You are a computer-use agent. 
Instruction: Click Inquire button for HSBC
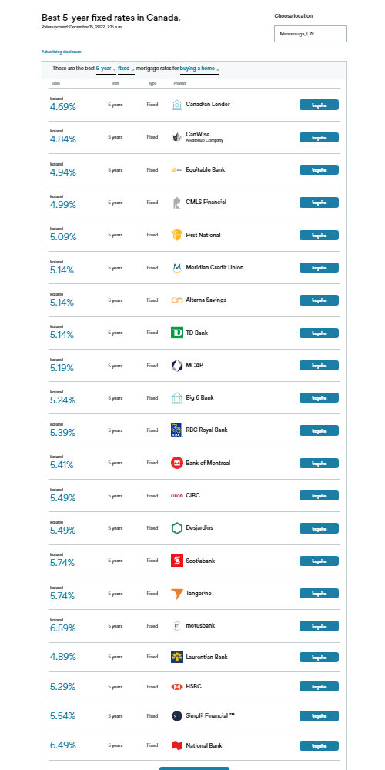point(320,687)
